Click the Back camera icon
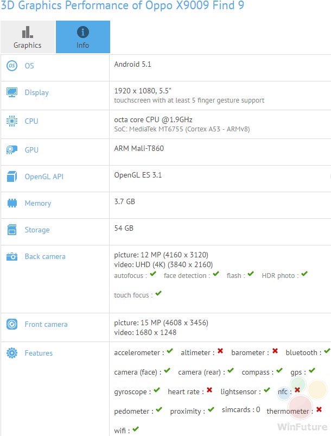The height and width of the screenshot is (436, 331). tap(12, 256)
